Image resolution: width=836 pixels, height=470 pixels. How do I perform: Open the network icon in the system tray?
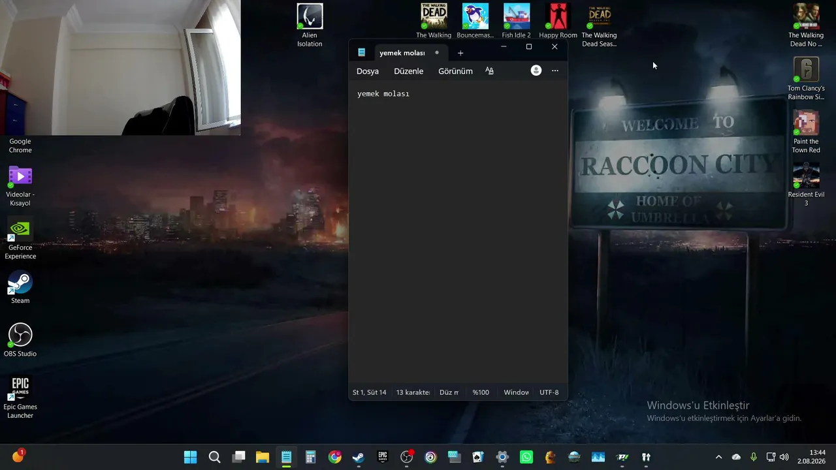point(771,457)
